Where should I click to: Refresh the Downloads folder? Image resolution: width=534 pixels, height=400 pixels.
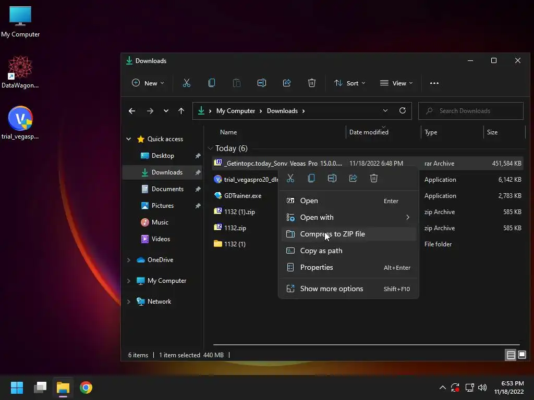(403, 110)
